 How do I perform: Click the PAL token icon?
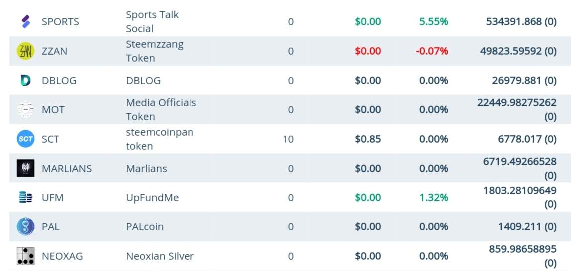[25, 227]
